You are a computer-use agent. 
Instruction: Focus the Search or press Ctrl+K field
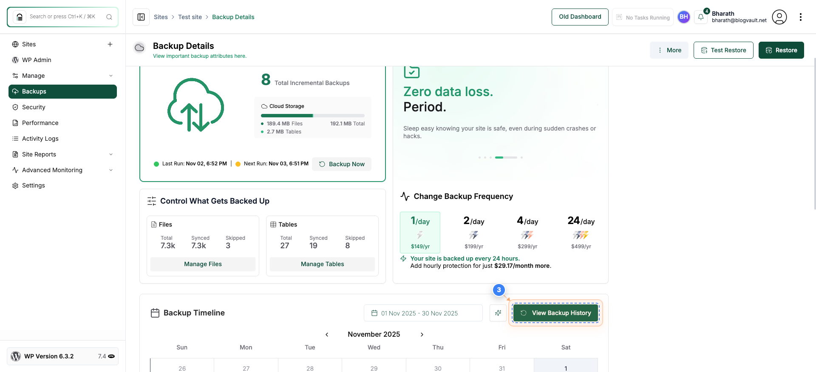62,17
